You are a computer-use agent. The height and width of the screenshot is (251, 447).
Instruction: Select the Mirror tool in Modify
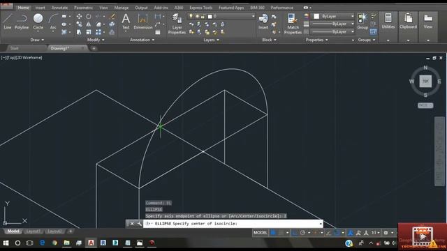(89, 24)
